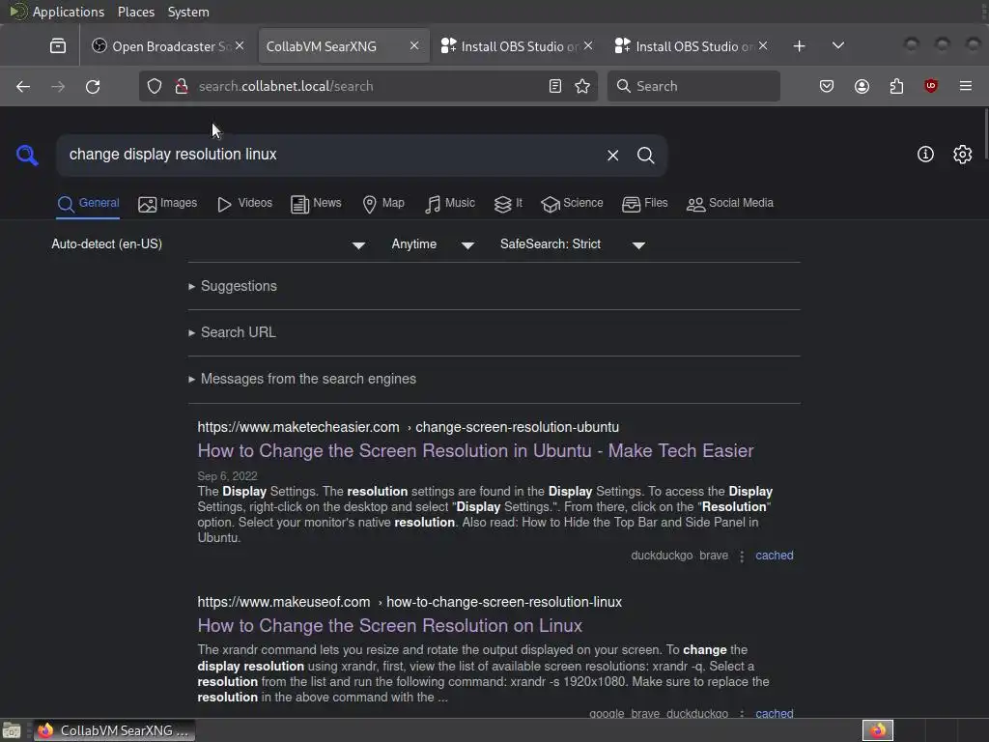Open cached copy of Make Tech Easier result

point(775,556)
